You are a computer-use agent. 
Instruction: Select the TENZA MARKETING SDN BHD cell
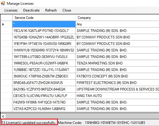pos(117,63)
